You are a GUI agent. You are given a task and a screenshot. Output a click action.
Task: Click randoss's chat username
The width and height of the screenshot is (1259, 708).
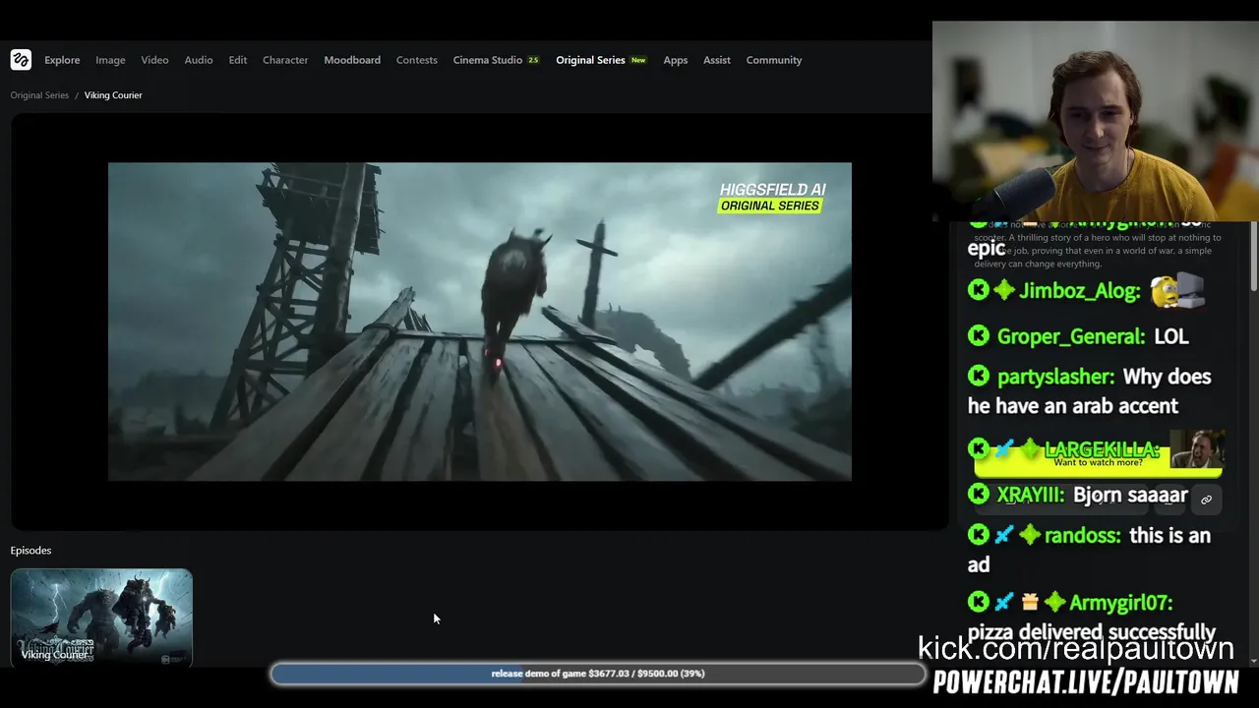pyautogui.click(x=1083, y=536)
